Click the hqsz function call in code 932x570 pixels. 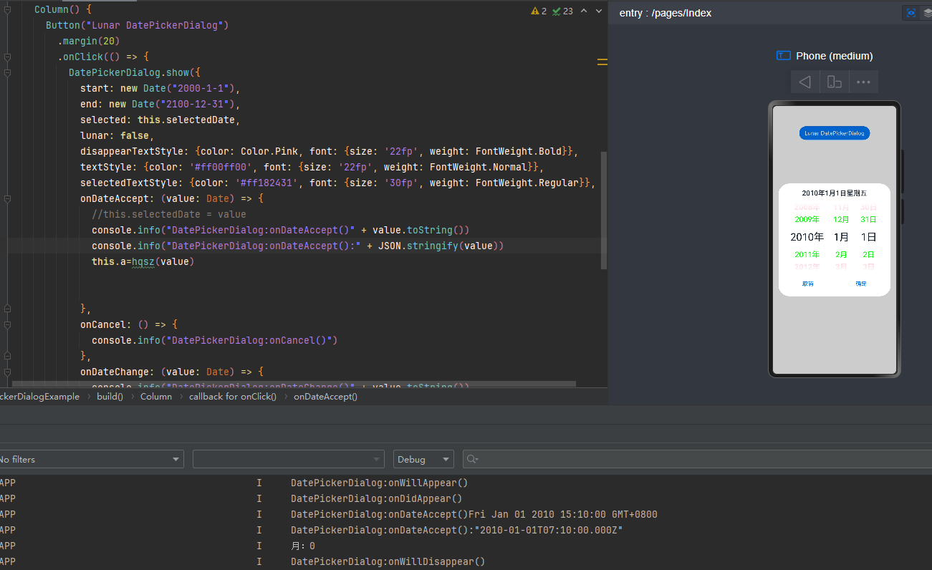coord(143,261)
